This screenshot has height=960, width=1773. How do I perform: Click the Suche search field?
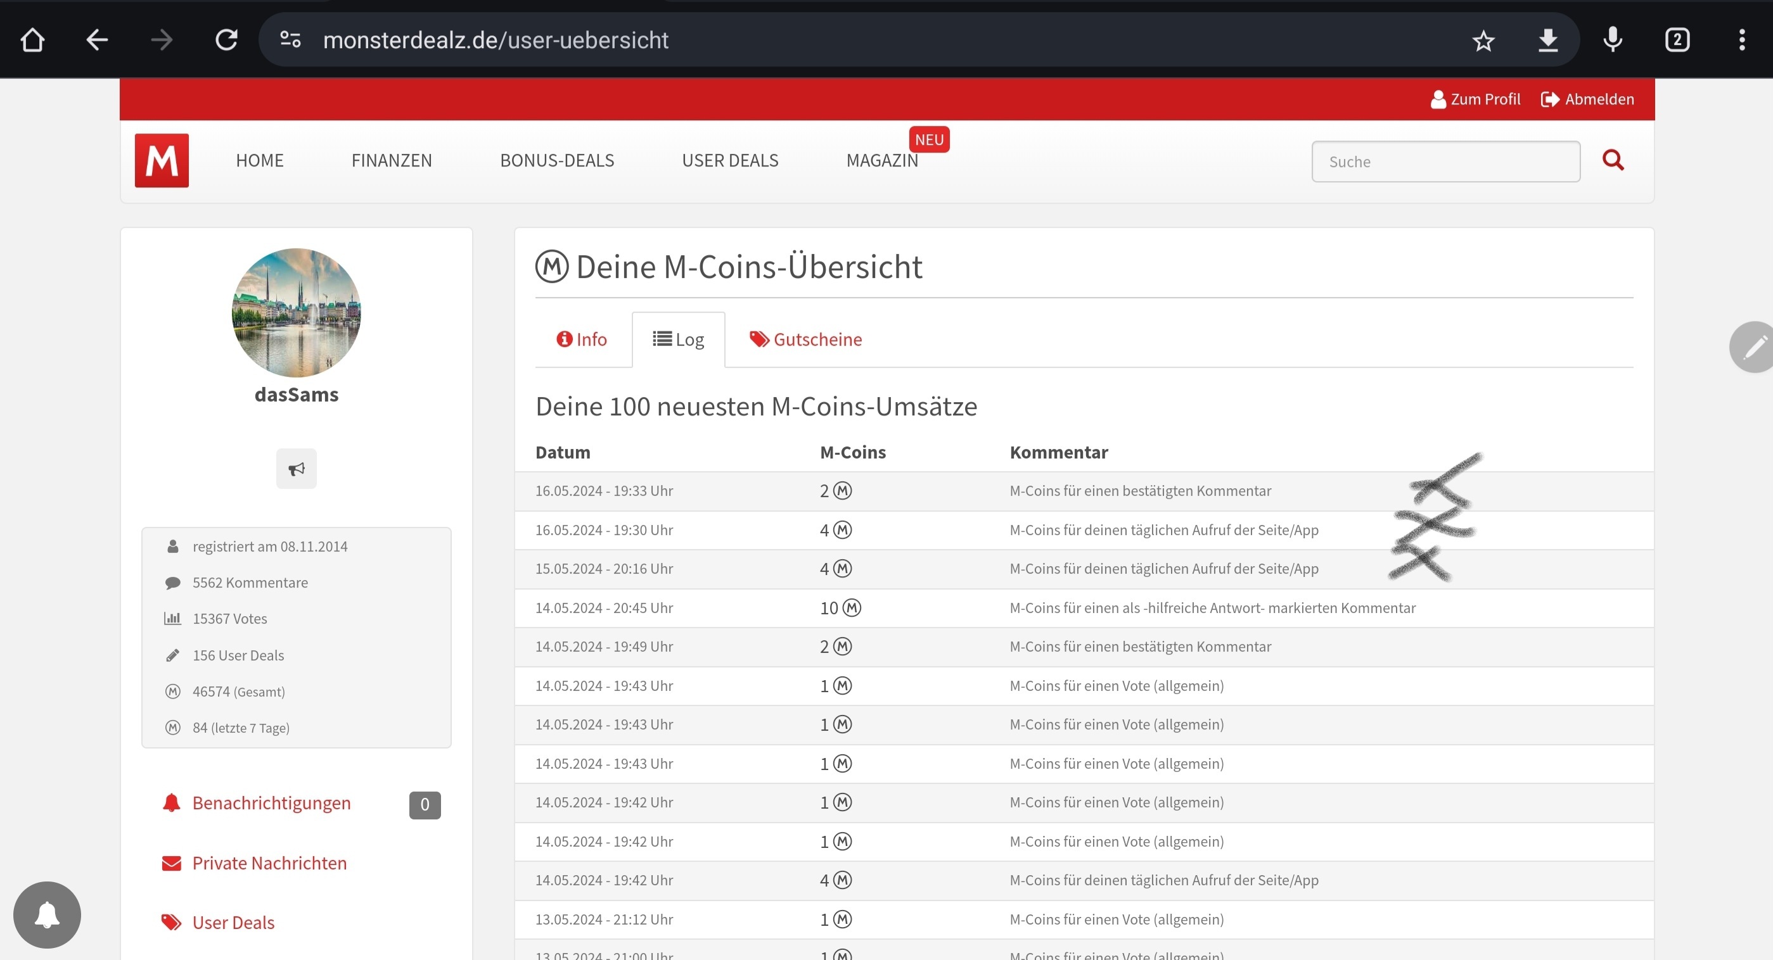1445,161
